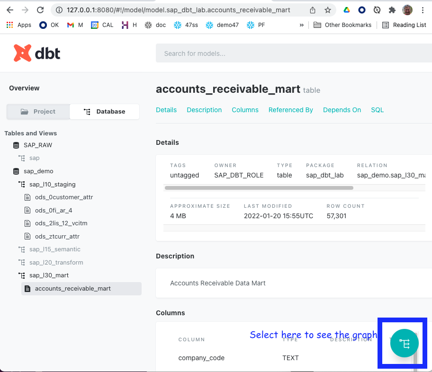Switch to the Database tab
432x372 pixels.
[x=104, y=112]
